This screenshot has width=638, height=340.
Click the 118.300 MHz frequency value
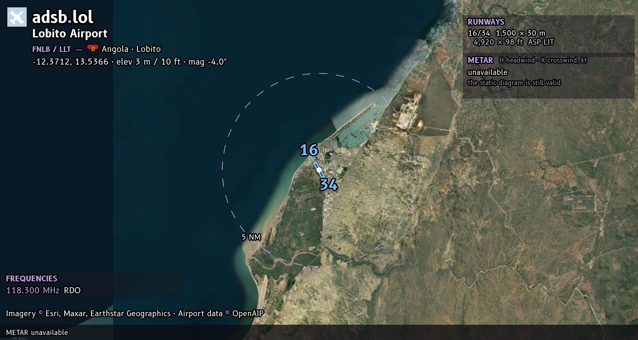33,291
